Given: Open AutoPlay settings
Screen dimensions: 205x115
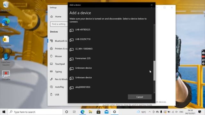Looking at the screenshot, I should pos(58,87).
